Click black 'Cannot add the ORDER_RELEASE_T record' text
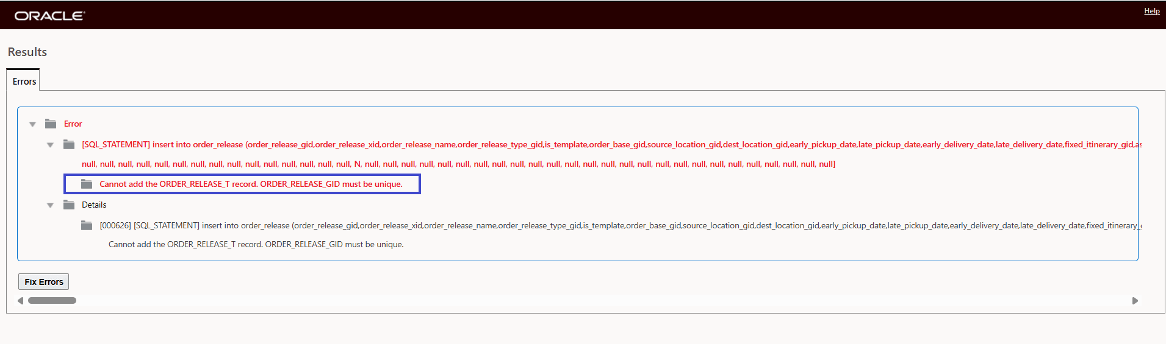 pos(256,244)
